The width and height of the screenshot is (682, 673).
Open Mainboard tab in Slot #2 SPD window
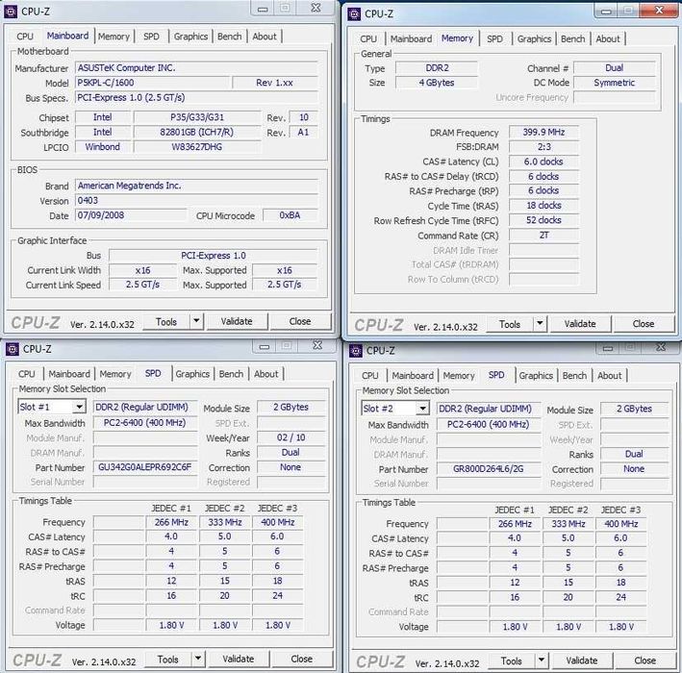click(x=413, y=376)
